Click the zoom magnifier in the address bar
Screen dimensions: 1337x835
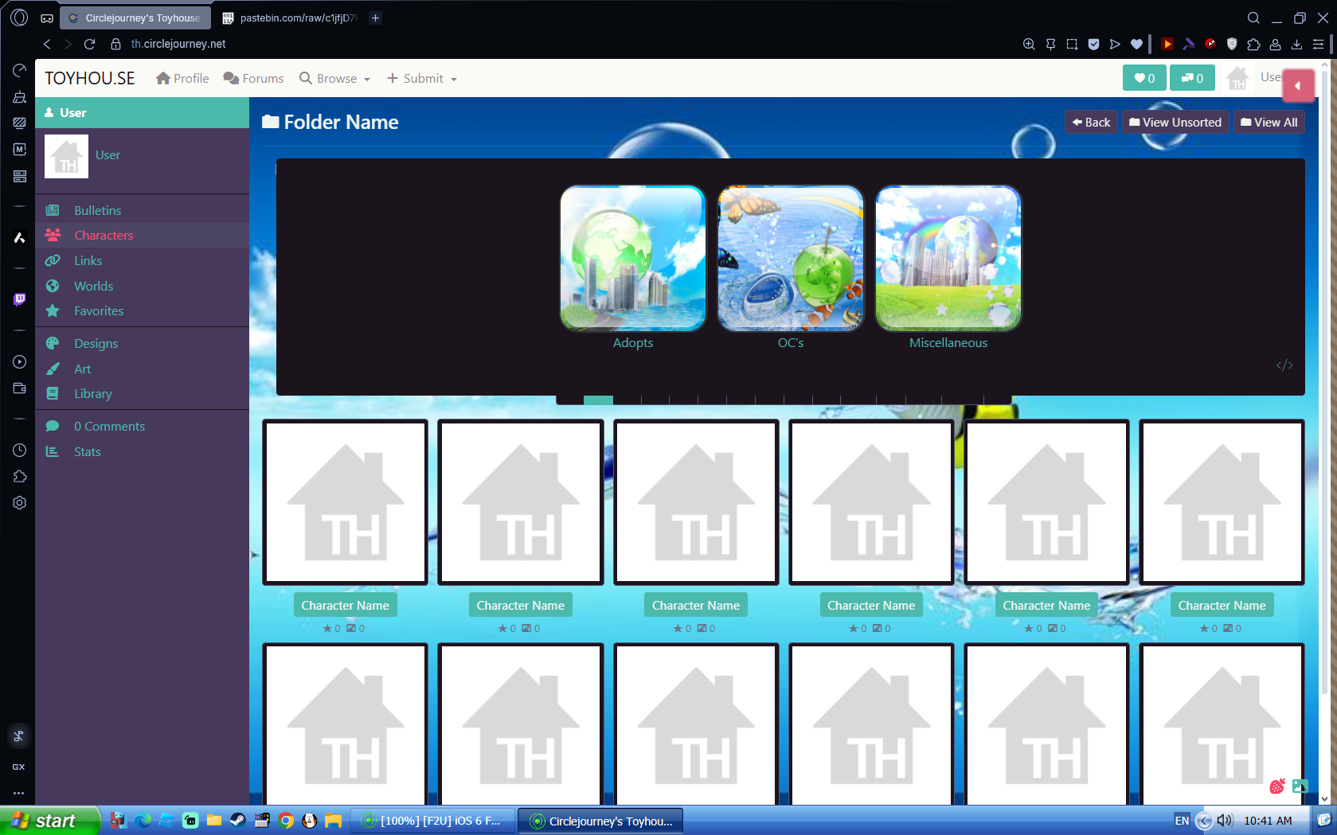tap(1029, 45)
